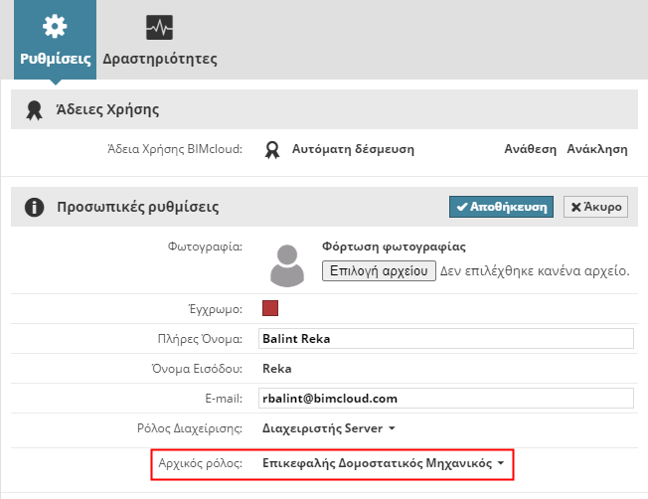
Task: Click the Αυτόματη δέσμευση license text
Action: point(353,149)
